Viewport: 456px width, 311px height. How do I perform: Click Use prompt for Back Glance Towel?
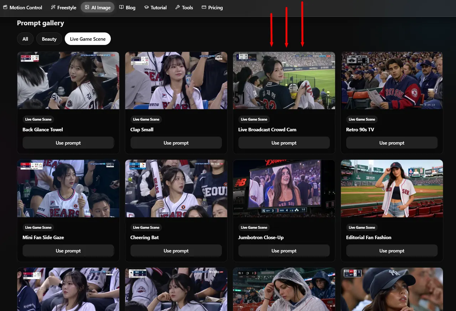[x=68, y=143]
